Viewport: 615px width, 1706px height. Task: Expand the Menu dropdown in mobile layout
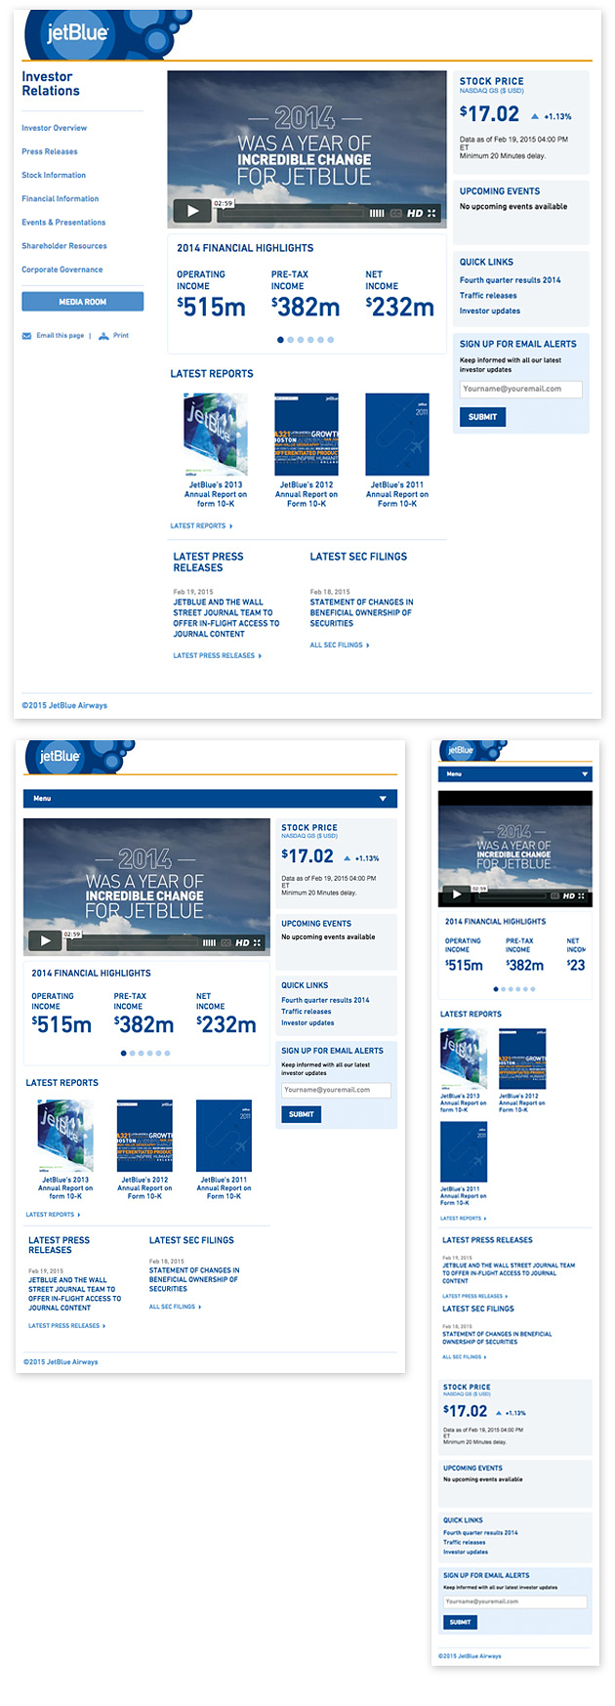(515, 774)
